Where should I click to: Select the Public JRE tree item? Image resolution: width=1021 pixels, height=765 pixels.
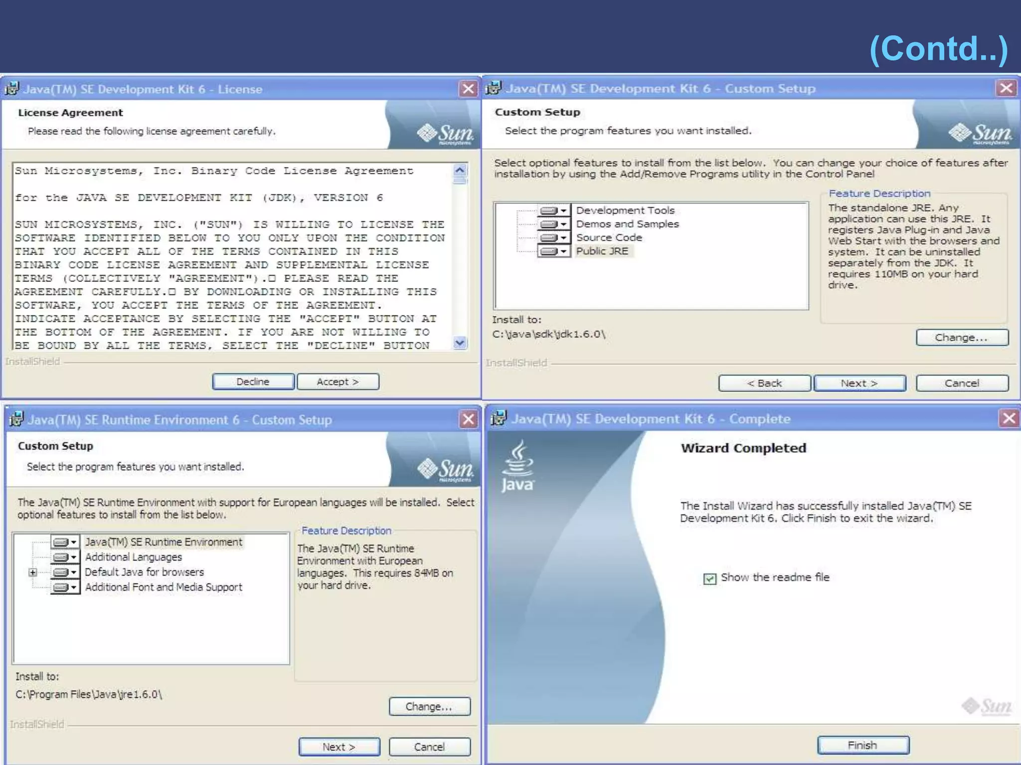coord(602,251)
